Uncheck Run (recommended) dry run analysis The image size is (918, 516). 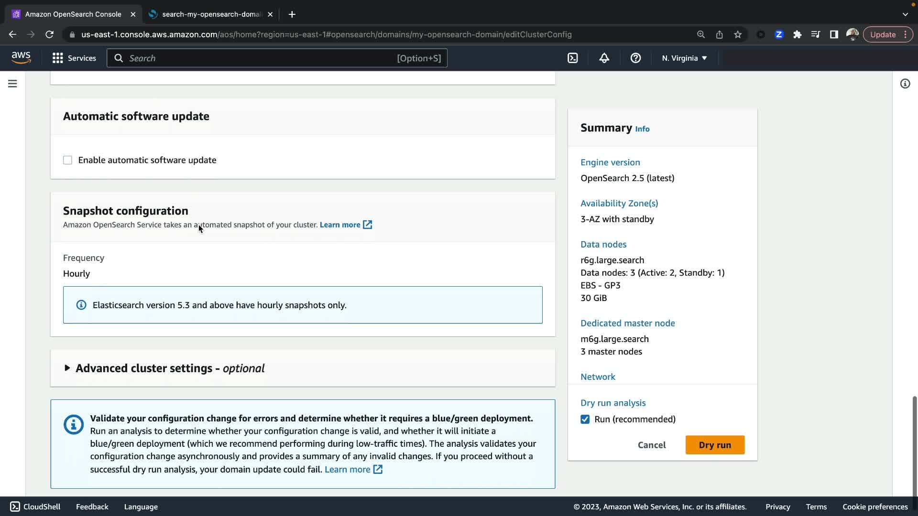coord(585,419)
